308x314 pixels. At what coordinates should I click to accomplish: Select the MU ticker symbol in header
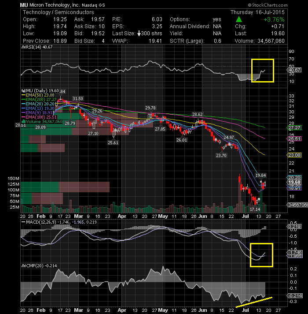[x=24, y=5]
